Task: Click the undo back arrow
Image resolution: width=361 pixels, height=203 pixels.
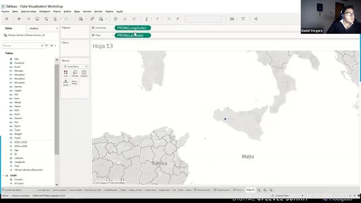Action: click(19, 19)
